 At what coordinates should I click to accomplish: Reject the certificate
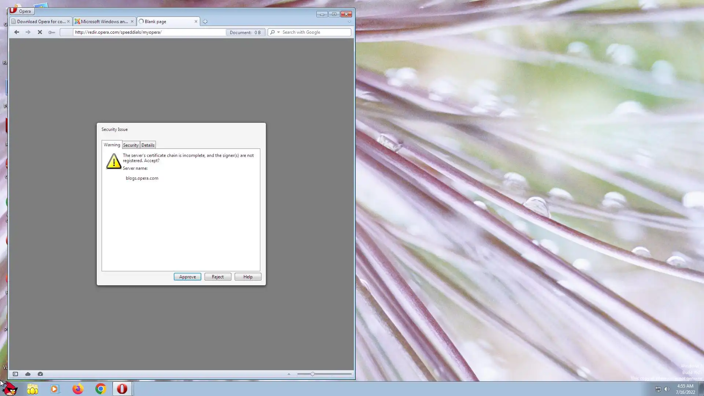click(x=218, y=277)
